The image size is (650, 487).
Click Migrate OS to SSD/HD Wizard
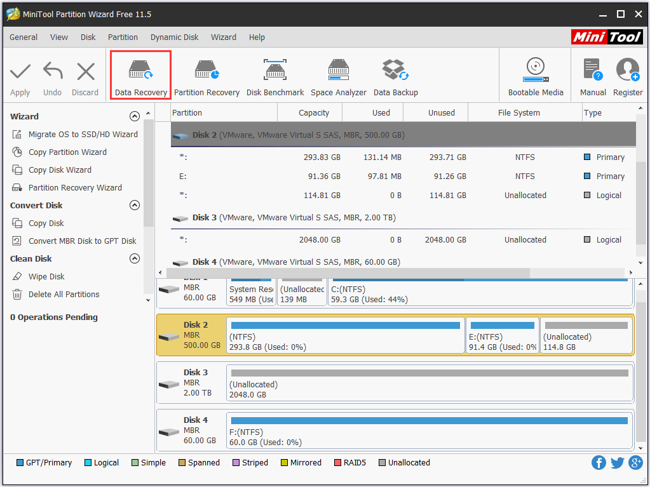click(83, 135)
